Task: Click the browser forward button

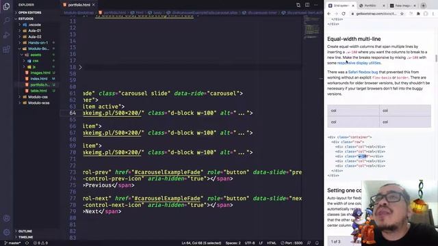Action: click(x=336, y=14)
